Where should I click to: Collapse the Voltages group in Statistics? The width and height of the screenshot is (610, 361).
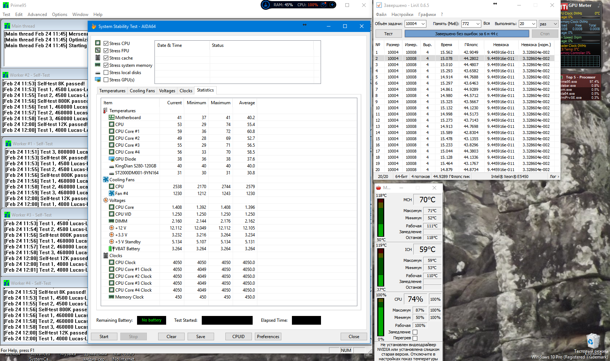coord(105,200)
